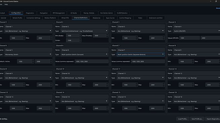This screenshot has height=123, width=220.
Task: Adjust Channel 5 Default value spinner
Action: point(26,61)
